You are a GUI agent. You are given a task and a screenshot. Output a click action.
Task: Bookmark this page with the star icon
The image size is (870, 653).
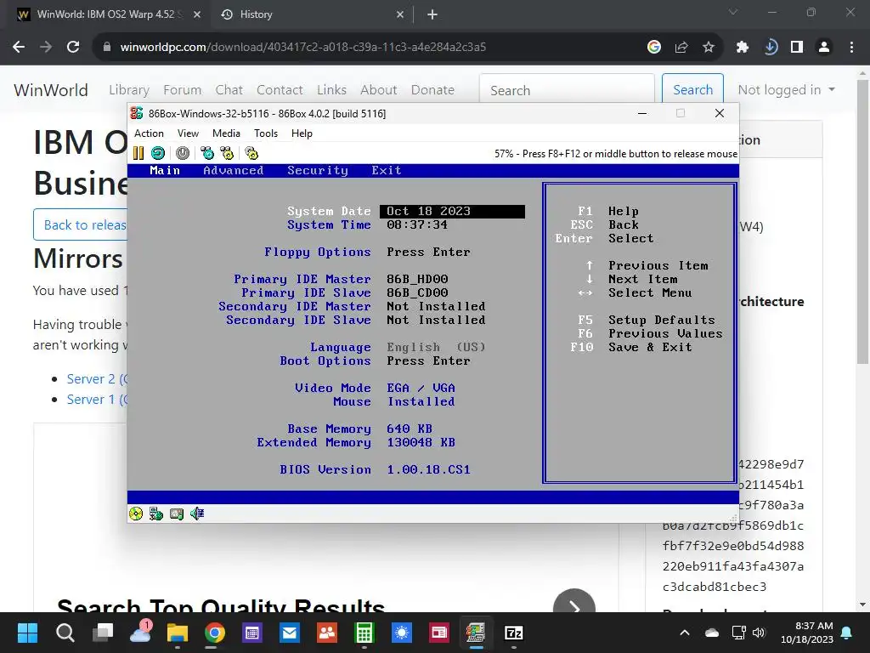pyautogui.click(x=709, y=48)
